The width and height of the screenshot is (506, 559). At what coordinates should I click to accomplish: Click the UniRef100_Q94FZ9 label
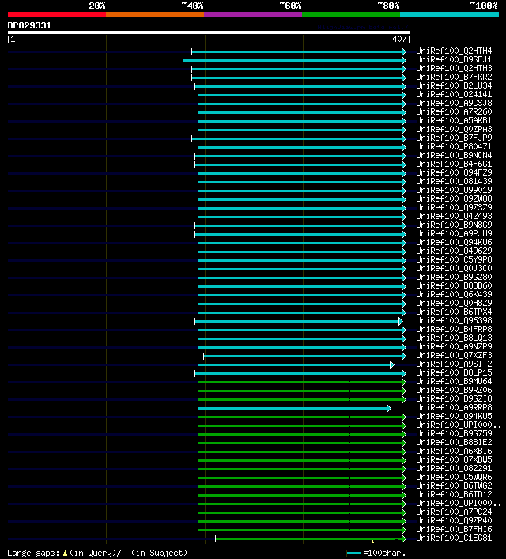(454, 172)
